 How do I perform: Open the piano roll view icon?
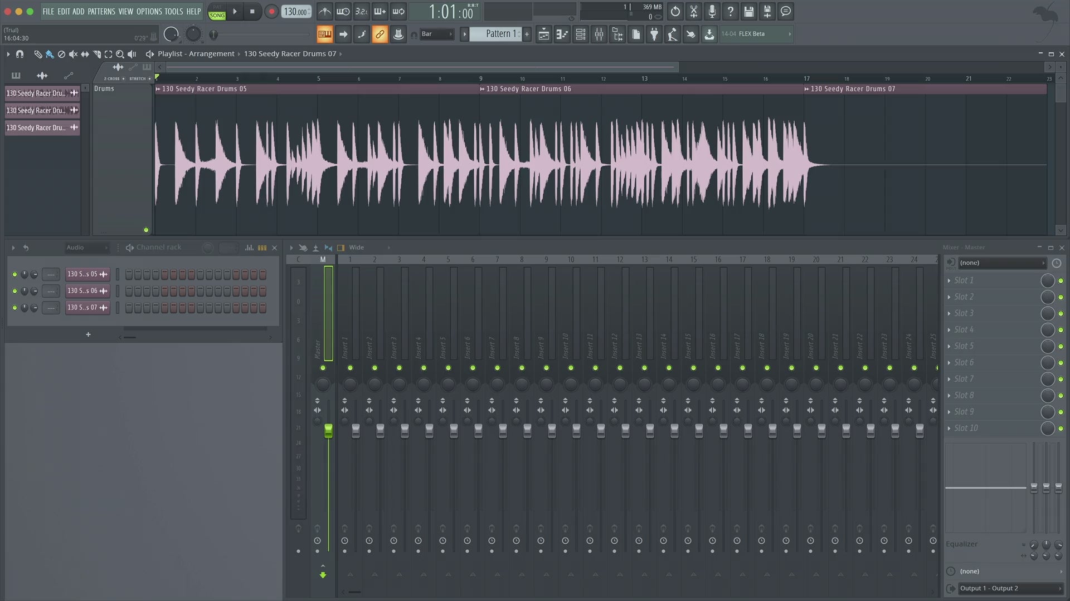pos(562,35)
